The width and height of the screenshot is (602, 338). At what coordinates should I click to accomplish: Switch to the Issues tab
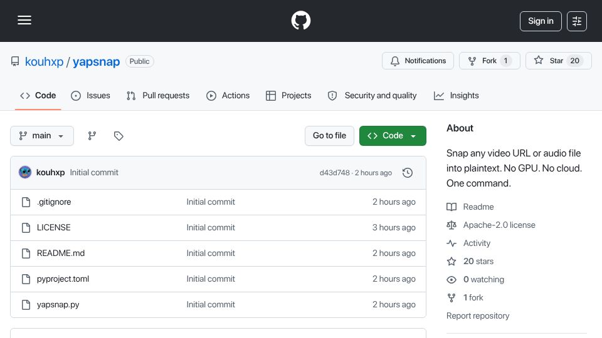(90, 95)
